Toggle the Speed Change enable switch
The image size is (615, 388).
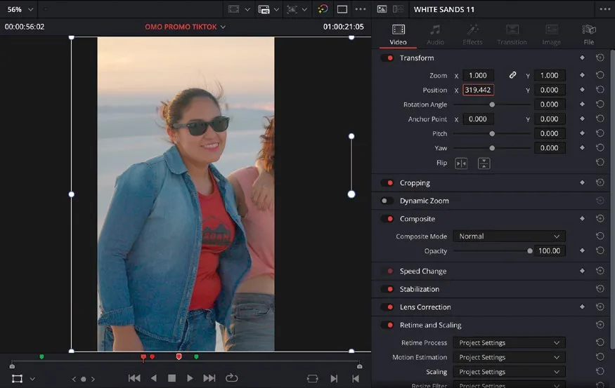tap(387, 271)
